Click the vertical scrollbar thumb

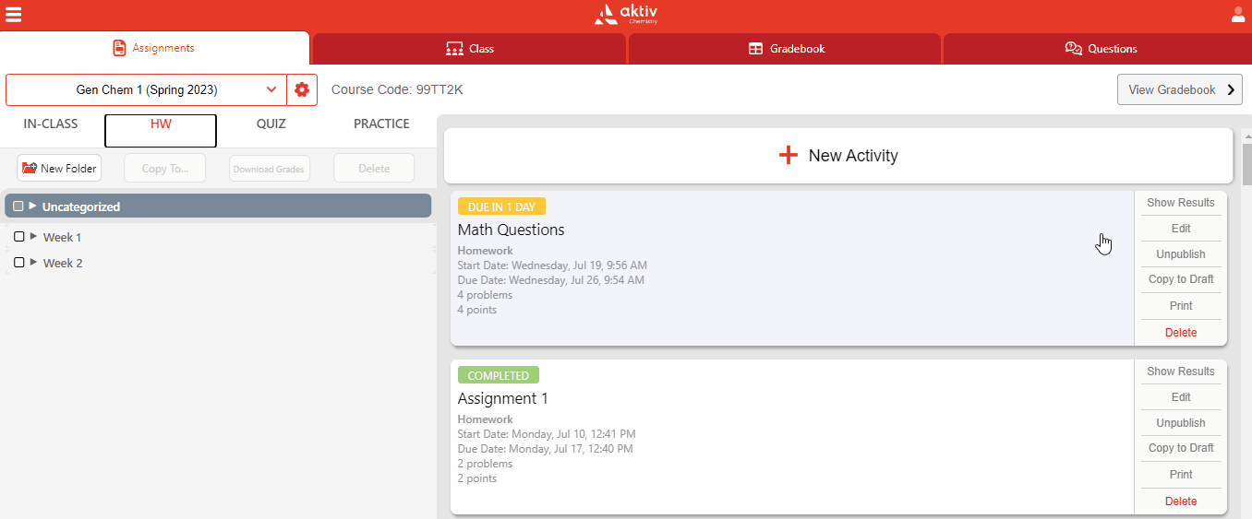[1246, 165]
